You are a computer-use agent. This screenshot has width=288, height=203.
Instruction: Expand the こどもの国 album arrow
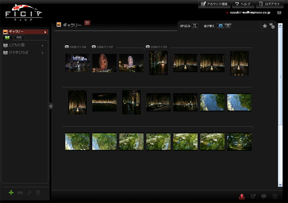click(x=42, y=46)
